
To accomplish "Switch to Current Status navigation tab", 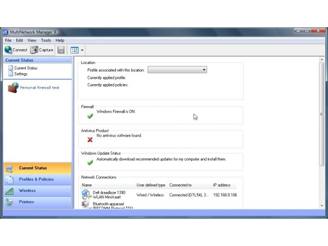I will tap(38, 168).
